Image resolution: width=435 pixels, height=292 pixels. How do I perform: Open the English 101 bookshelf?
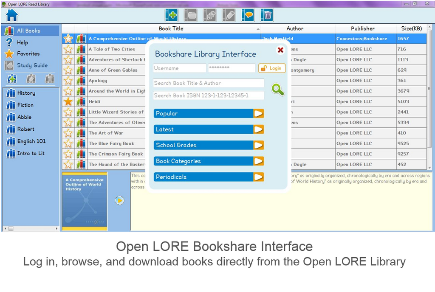coord(26,141)
